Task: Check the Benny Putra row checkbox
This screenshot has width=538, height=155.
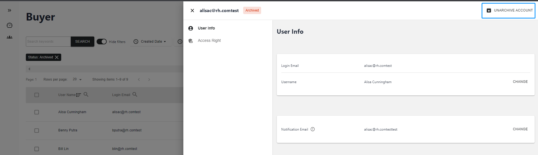Action: pos(37,131)
